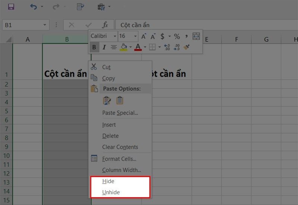
Task: Choose Clear Contents from context menu
Action: [x=120, y=147]
